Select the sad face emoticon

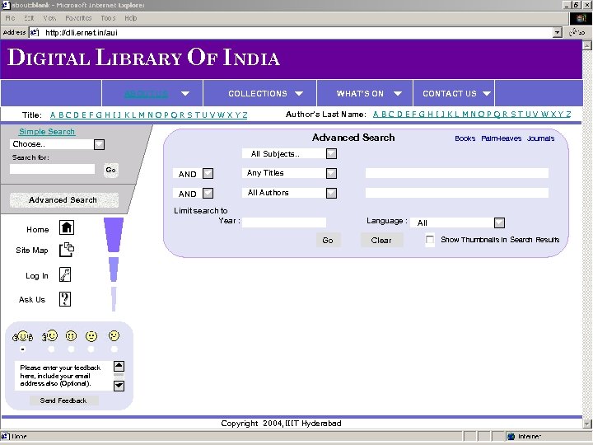[114, 335]
